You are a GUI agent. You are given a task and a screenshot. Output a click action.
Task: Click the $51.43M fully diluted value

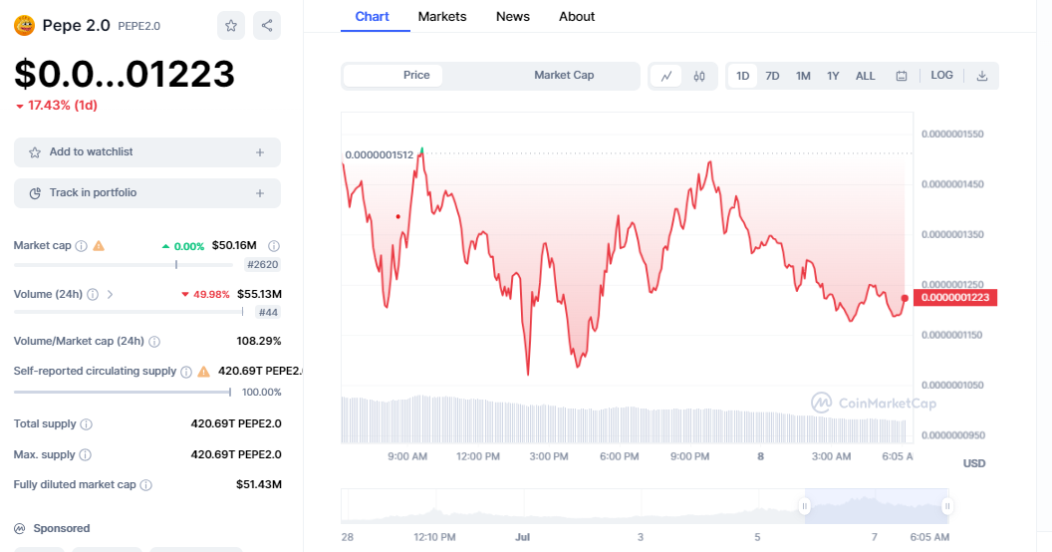(x=258, y=484)
